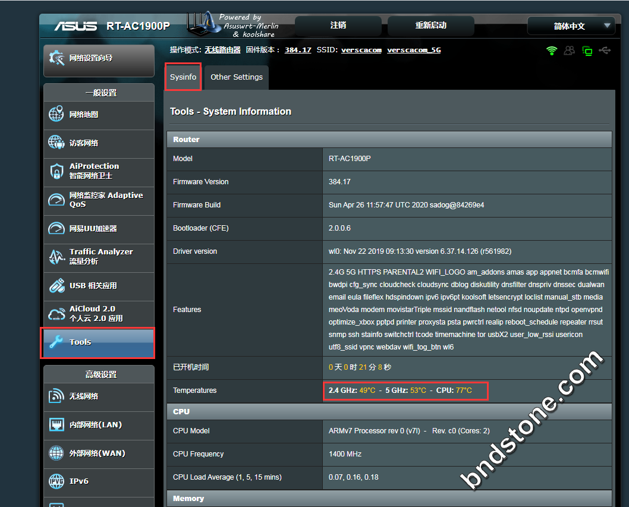
Task: Click the CPU load average values
Action: coord(353,477)
